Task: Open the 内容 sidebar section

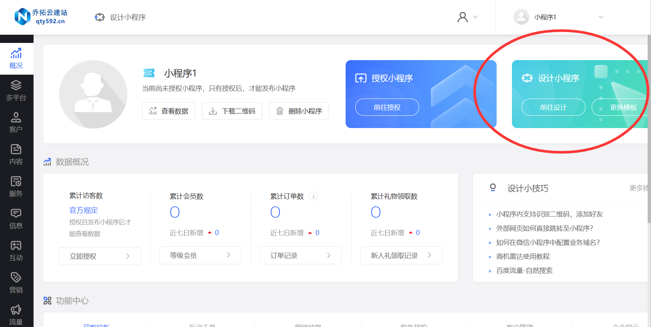Action: (x=16, y=155)
